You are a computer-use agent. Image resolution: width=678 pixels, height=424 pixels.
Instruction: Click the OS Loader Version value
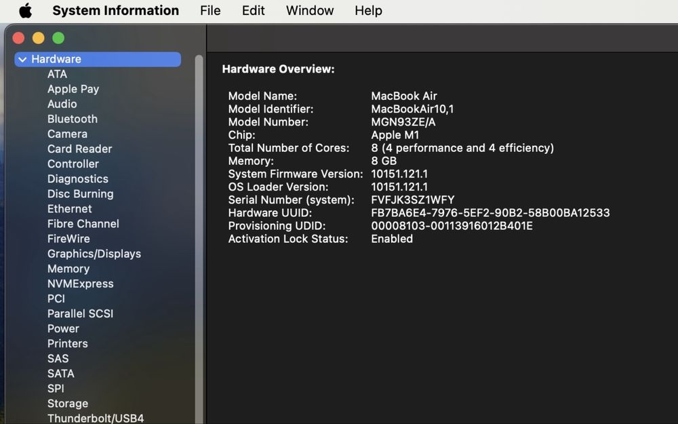tap(399, 187)
